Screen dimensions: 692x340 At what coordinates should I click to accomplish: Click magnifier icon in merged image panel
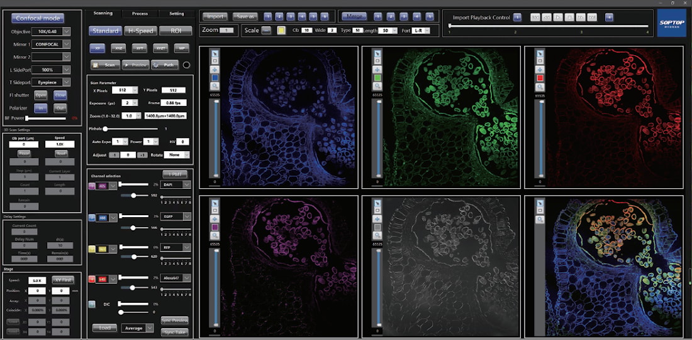[x=539, y=218]
